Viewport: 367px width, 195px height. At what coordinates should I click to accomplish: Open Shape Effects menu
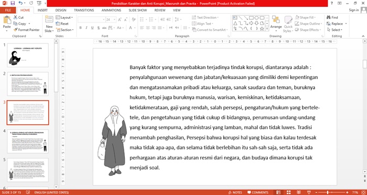[x=308, y=30]
